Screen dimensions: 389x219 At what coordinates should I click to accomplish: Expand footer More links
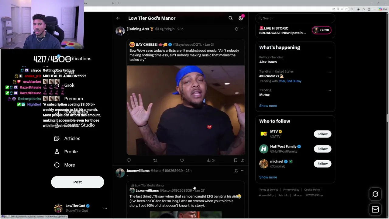[298, 195]
